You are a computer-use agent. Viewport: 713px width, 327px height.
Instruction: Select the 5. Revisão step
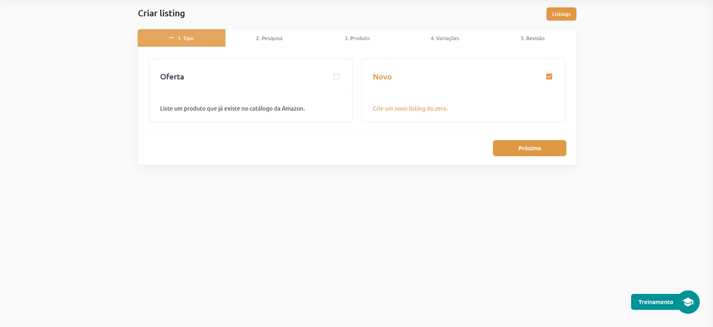pyautogui.click(x=532, y=38)
